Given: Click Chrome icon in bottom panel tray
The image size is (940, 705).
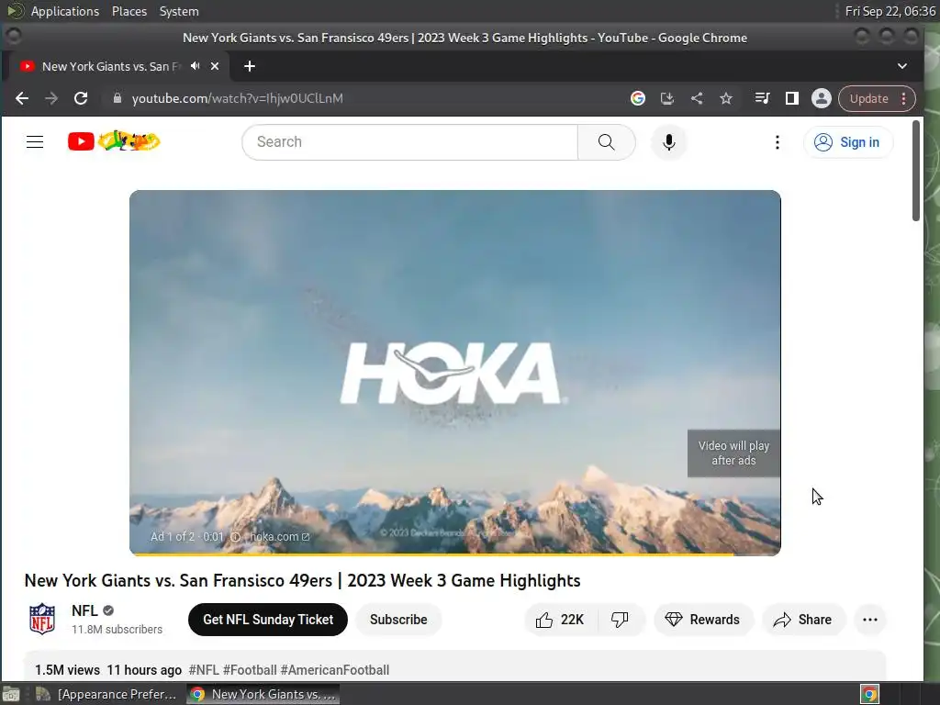Looking at the screenshot, I should click(x=869, y=694).
